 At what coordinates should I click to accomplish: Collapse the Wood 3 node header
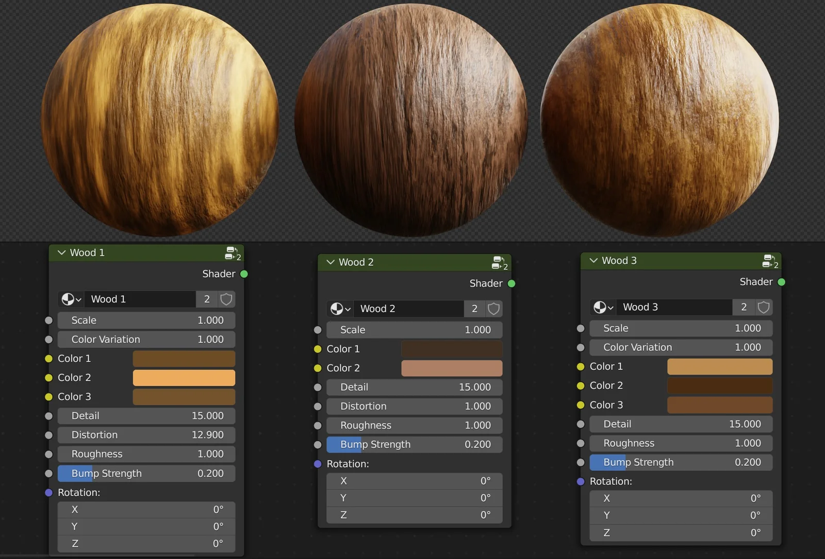click(593, 260)
